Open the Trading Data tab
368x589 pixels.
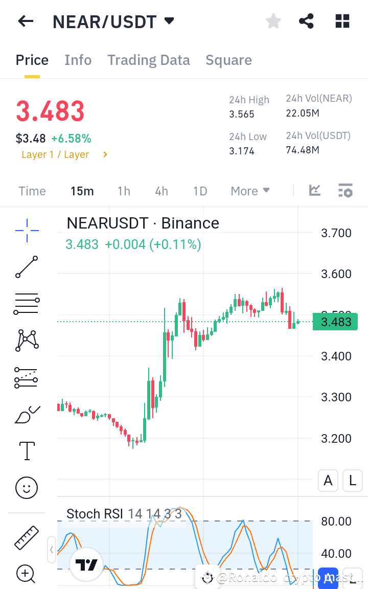(x=149, y=60)
